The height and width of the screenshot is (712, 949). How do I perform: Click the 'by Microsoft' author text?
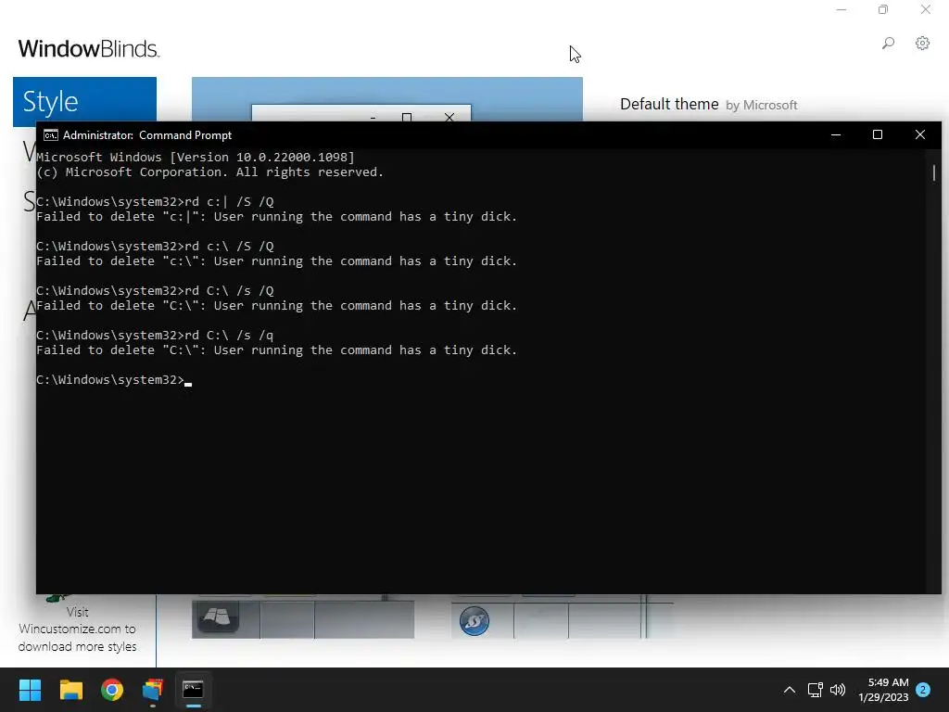point(762,106)
